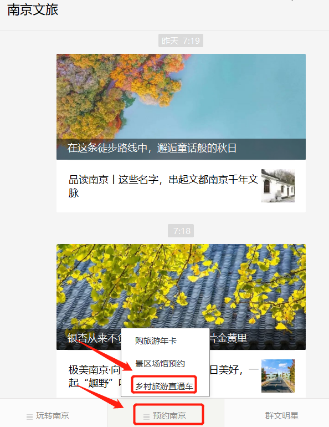Open the white building article thumbnail
Screen dimensions: 329x427
click(x=278, y=186)
